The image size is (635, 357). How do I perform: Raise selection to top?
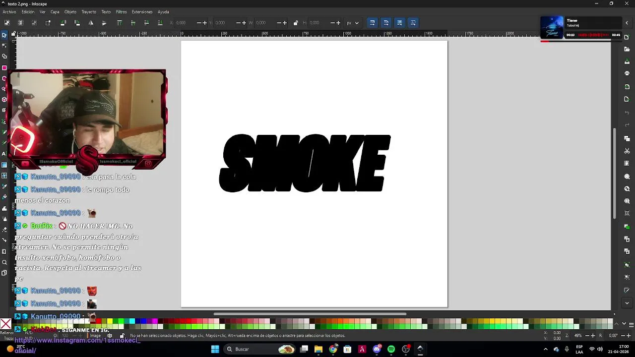(119, 23)
